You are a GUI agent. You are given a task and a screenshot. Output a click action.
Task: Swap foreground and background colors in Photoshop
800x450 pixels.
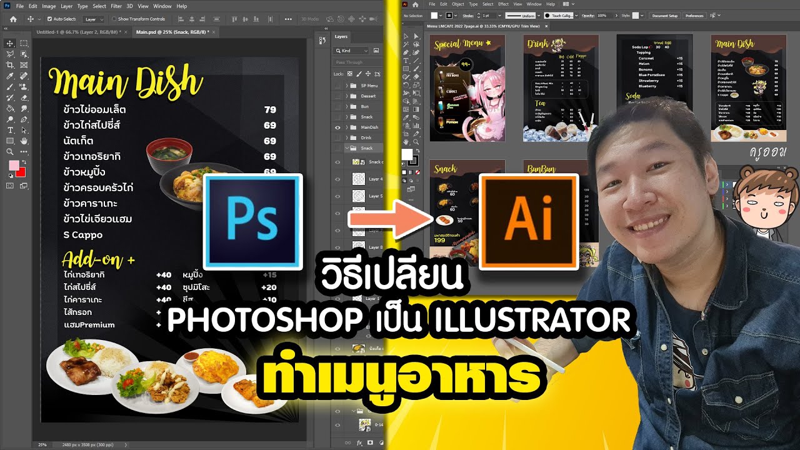pos(24,162)
